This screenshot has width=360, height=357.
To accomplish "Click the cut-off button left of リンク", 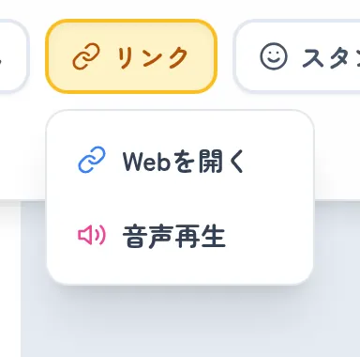I will point(12,56).
